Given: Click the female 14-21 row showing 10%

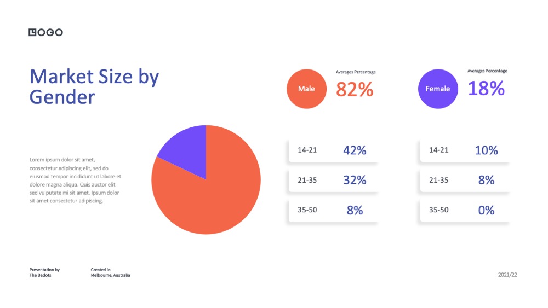Looking at the screenshot, I should tap(465, 150).
